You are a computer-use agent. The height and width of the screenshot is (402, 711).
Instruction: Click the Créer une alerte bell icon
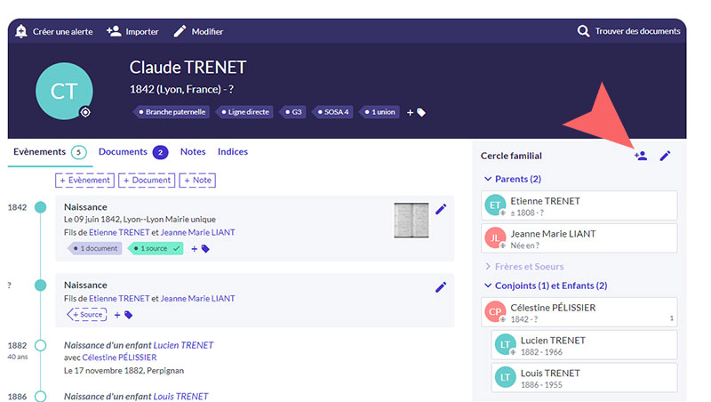(21, 31)
